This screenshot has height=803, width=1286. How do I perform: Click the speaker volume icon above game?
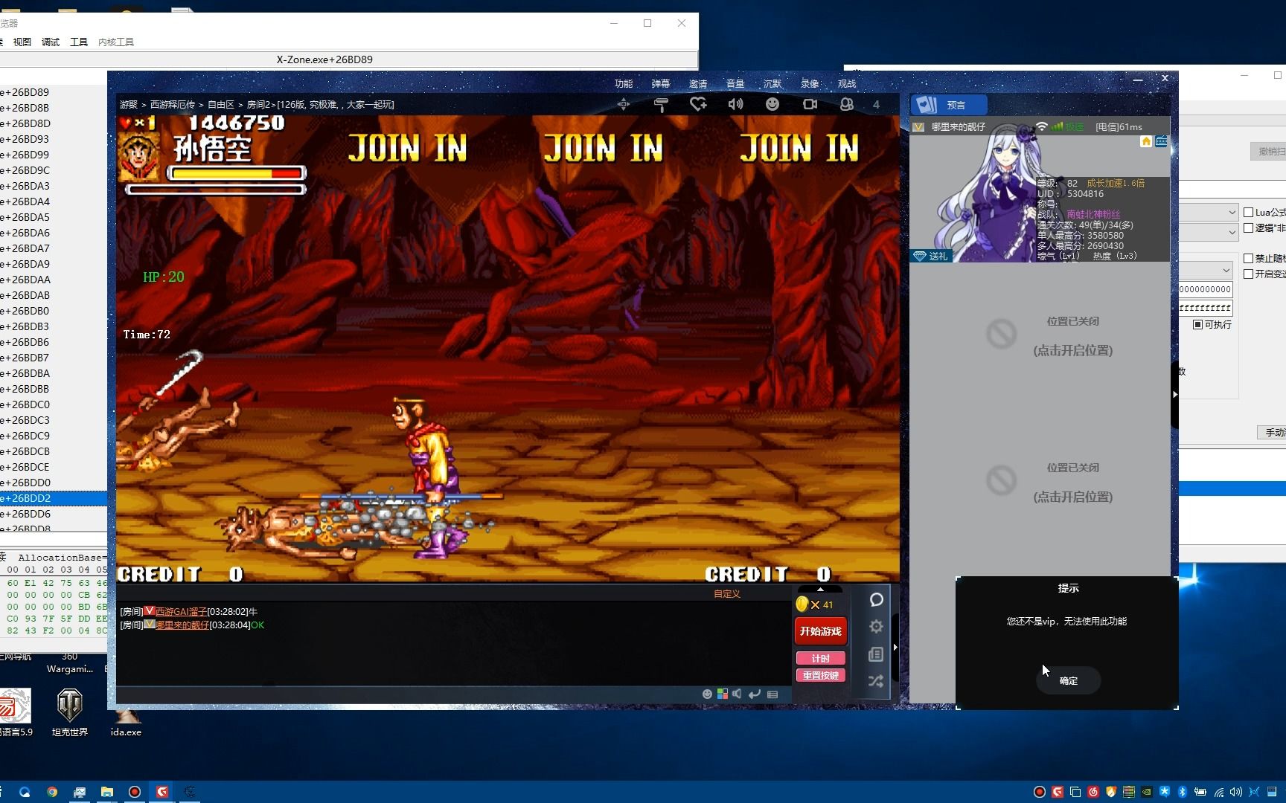pos(735,104)
